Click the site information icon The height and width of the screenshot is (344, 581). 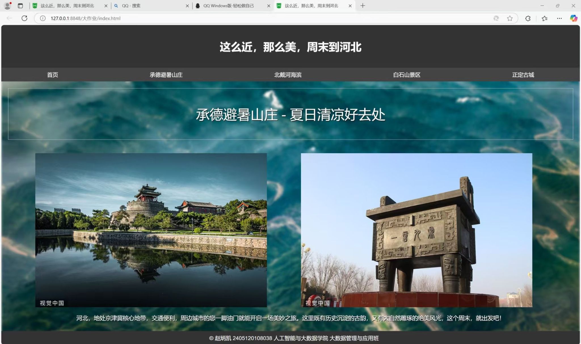43,18
